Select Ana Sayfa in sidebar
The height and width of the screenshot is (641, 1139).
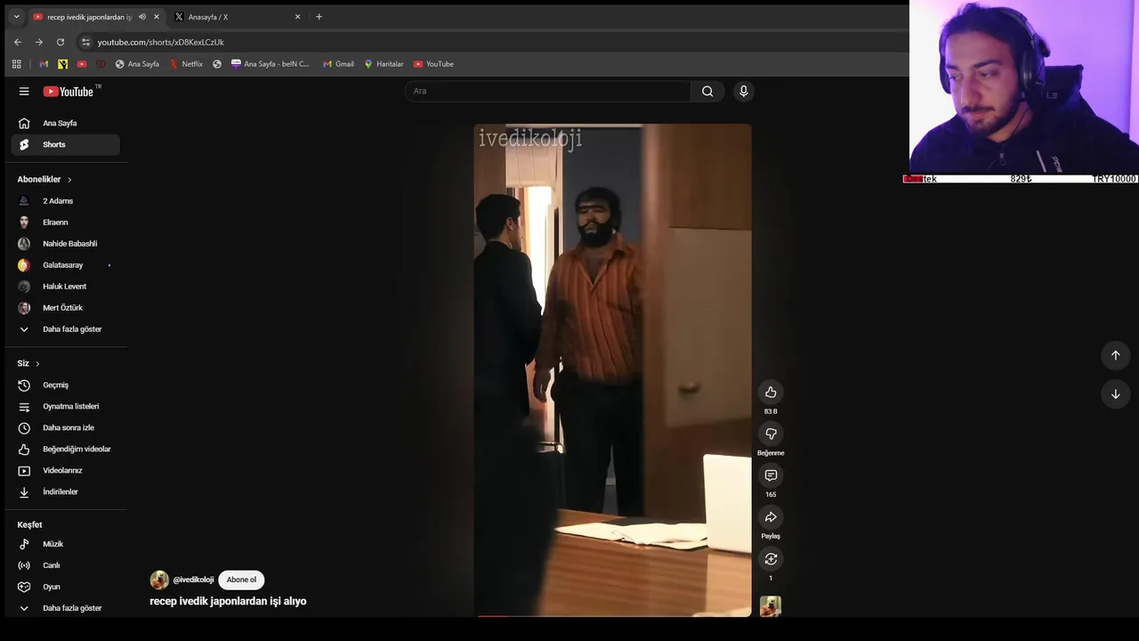tap(65, 123)
